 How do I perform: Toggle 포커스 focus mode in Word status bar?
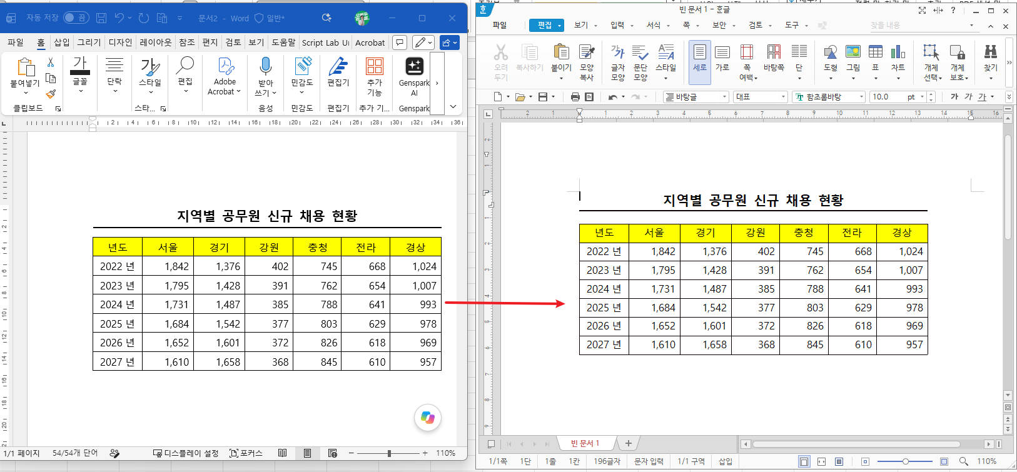tap(246, 453)
